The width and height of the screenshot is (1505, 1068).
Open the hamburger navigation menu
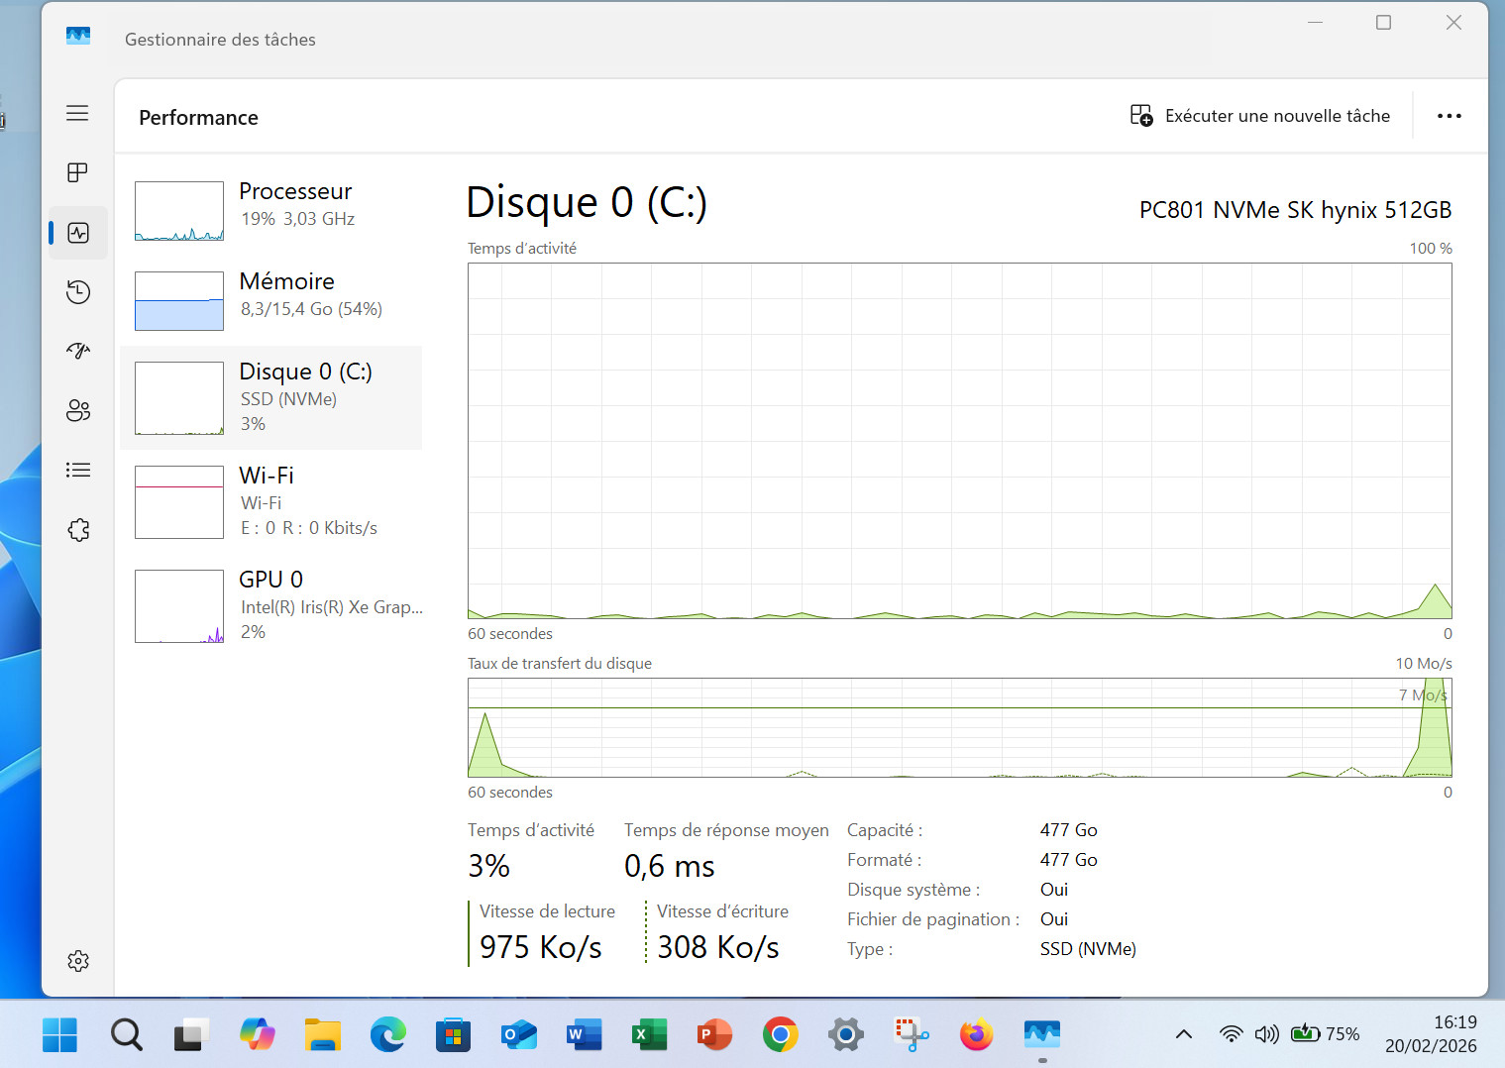pyautogui.click(x=77, y=113)
